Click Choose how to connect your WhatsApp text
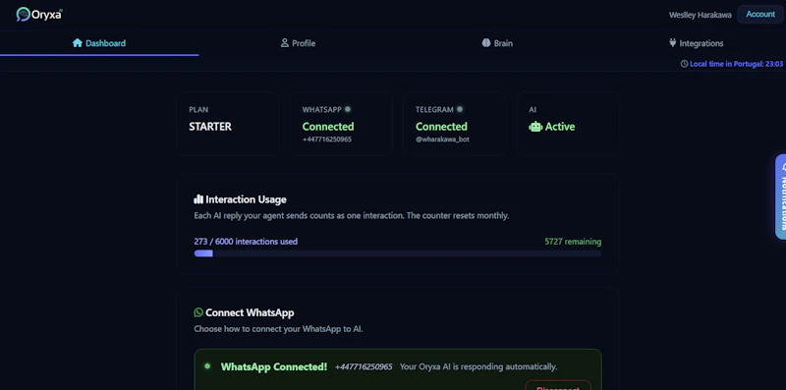Viewport: 786px width, 390px height. (x=278, y=329)
